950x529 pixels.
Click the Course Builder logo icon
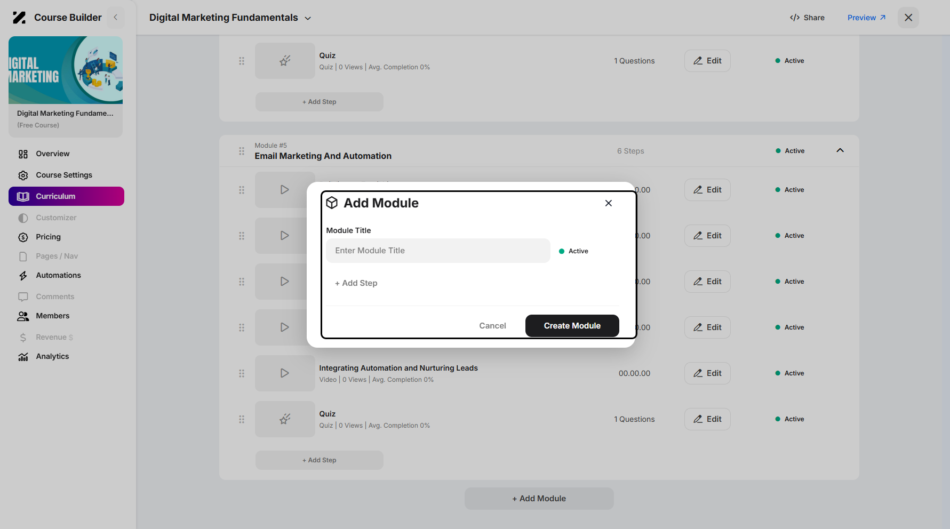click(x=19, y=18)
